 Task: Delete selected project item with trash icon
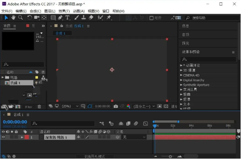39,107
